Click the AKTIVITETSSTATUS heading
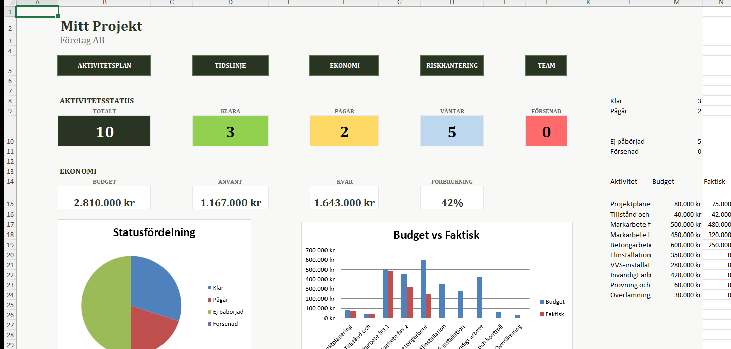The height and width of the screenshot is (349, 731). [x=97, y=101]
